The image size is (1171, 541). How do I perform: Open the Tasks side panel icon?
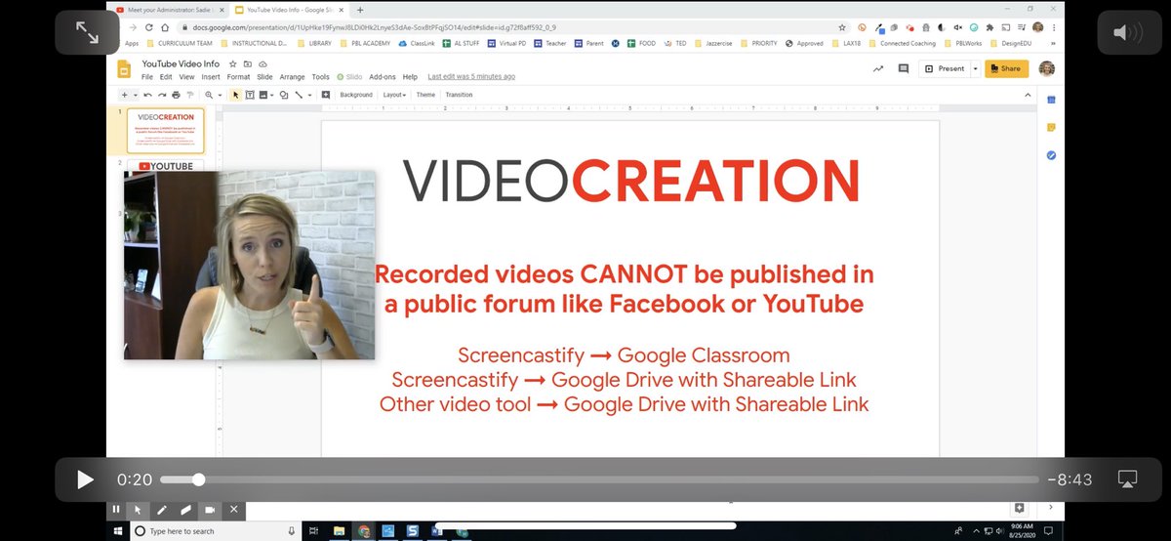(x=1051, y=154)
